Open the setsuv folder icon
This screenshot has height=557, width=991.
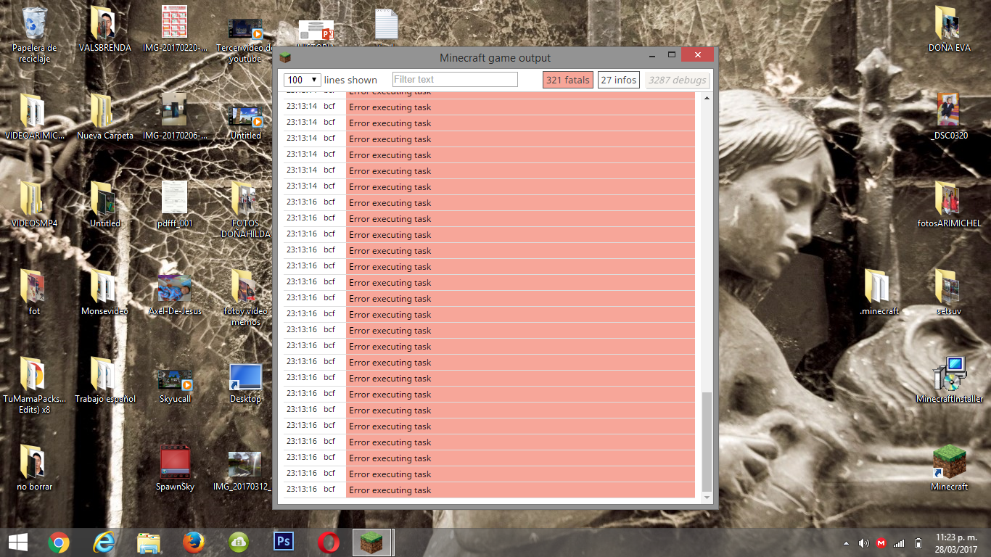949,287
